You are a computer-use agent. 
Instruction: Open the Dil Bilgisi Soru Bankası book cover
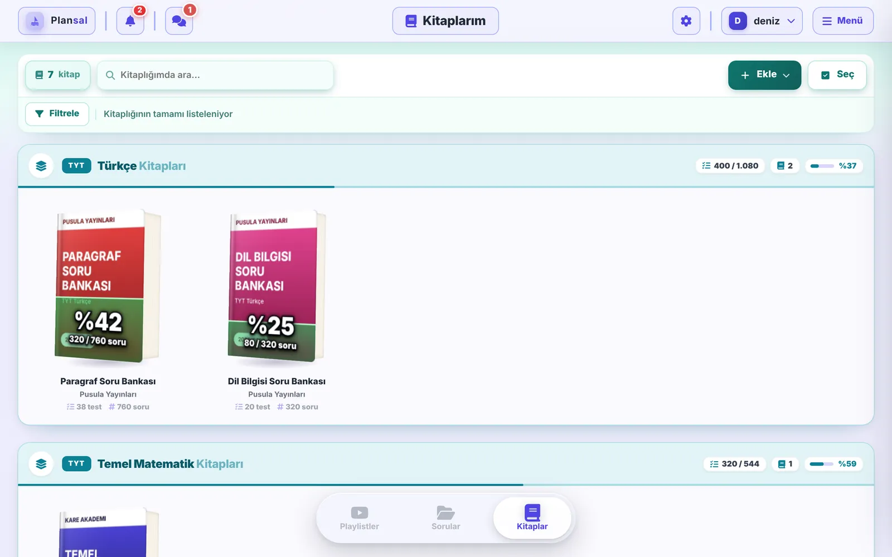click(x=277, y=286)
